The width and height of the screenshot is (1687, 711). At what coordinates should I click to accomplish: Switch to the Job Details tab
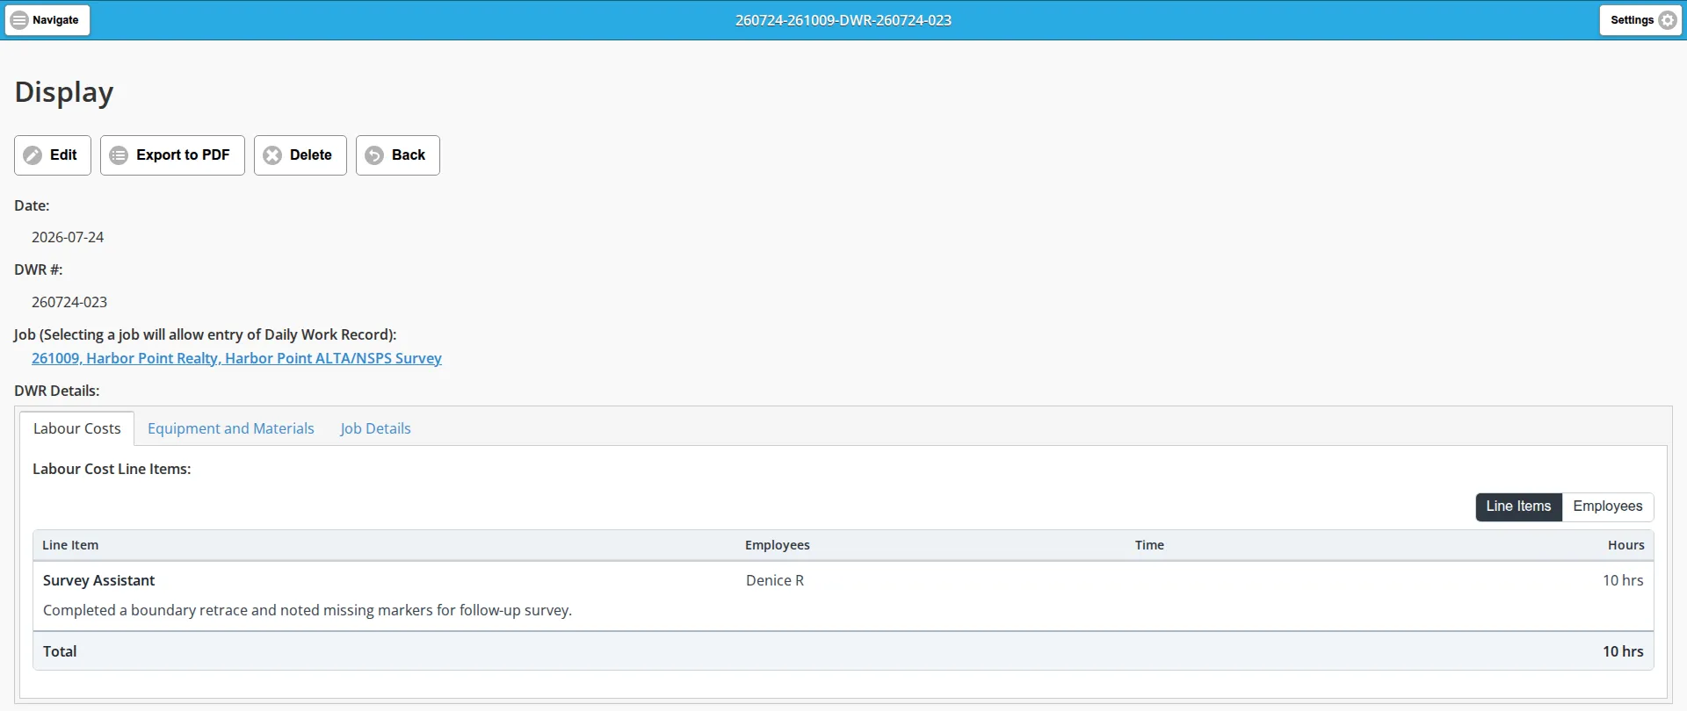[x=376, y=428]
